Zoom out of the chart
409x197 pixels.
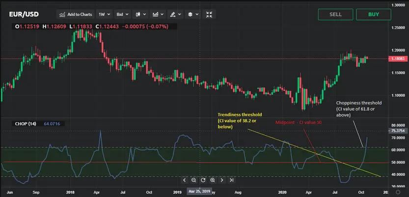click(194, 180)
